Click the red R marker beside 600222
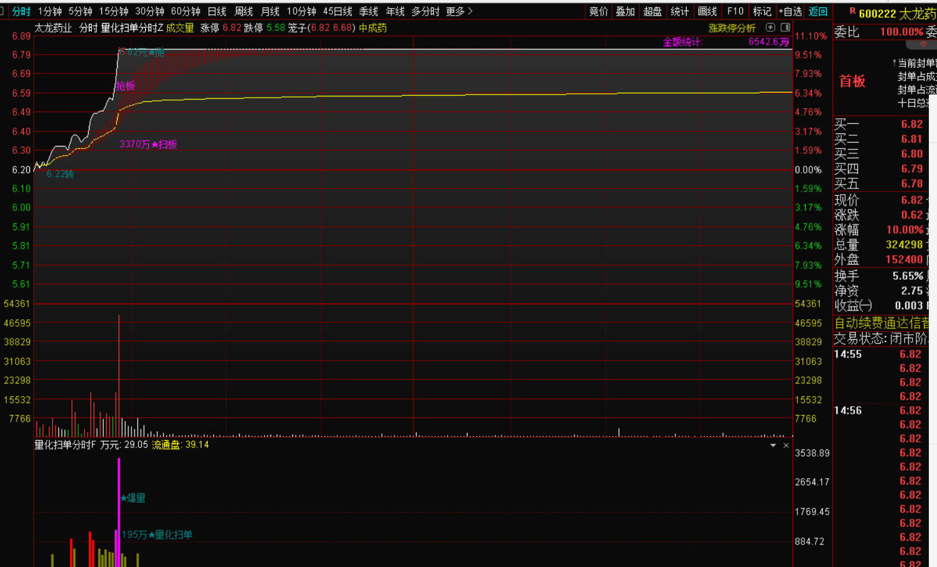937x567 pixels. 852,11
